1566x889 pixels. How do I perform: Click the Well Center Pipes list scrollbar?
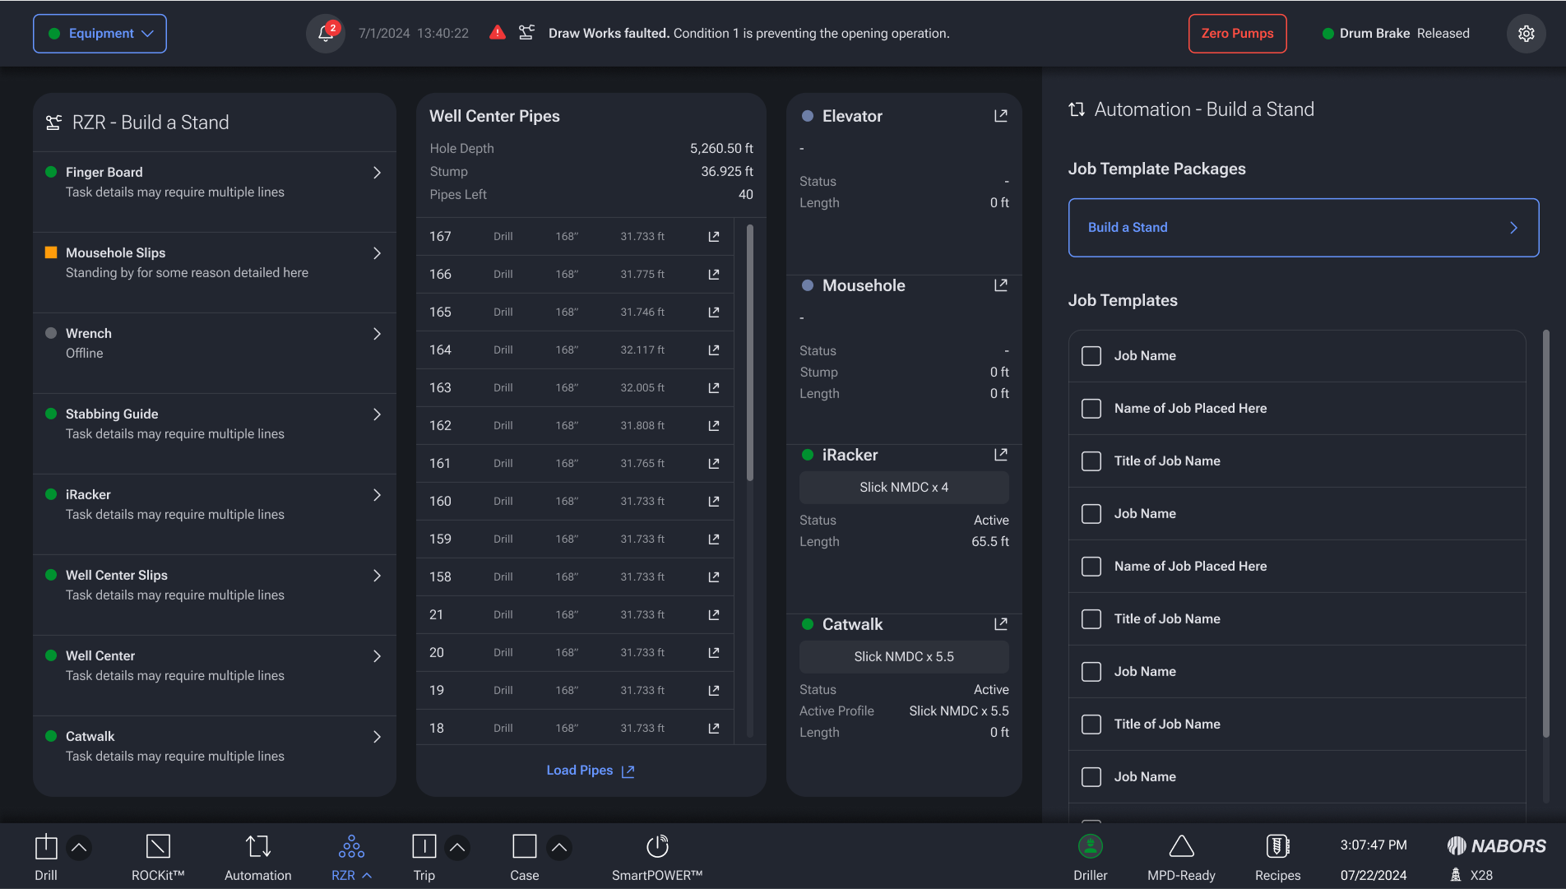tap(750, 354)
